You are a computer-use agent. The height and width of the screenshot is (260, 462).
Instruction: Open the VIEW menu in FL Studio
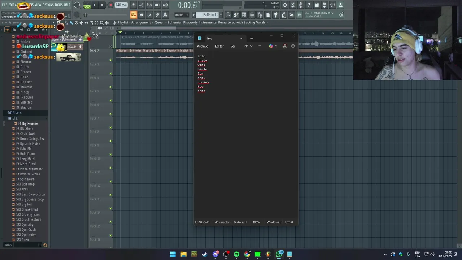(x=38, y=5)
